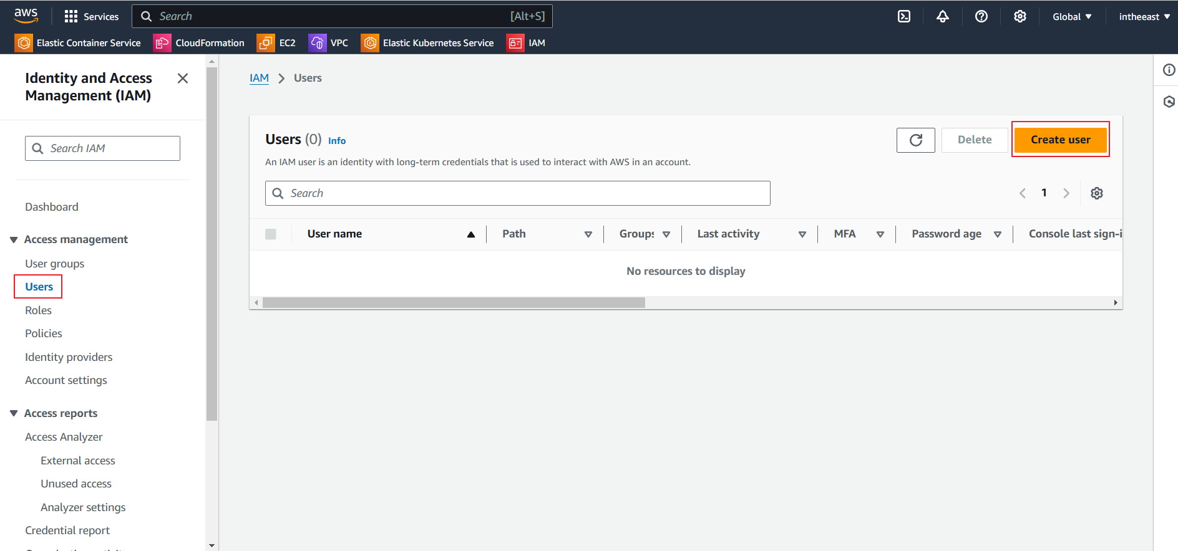Select page 1 in pagination
Image resolution: width=1178 pixels, height=551 pixels.
(1044, 193)
